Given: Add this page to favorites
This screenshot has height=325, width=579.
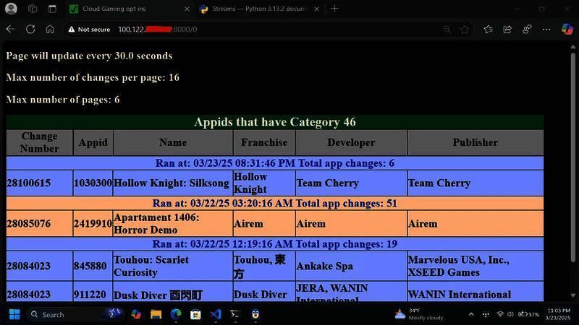Looking at the screenshot, I should [x=465, y=30].
